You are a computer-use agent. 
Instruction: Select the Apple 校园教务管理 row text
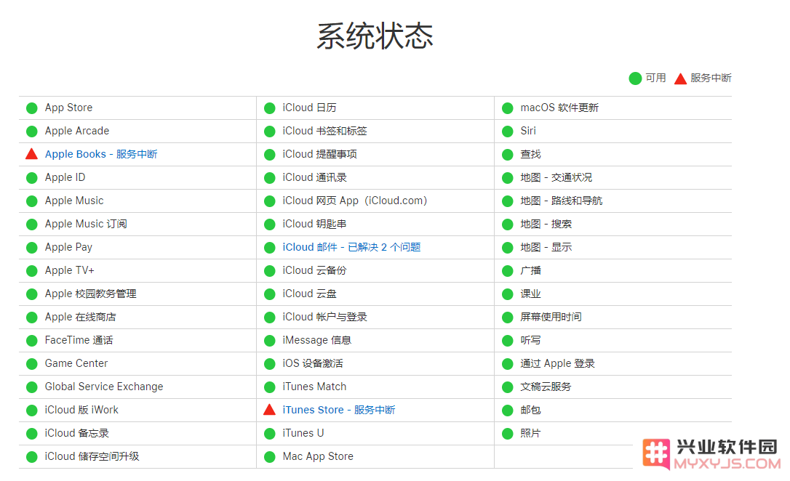(91, 294)
